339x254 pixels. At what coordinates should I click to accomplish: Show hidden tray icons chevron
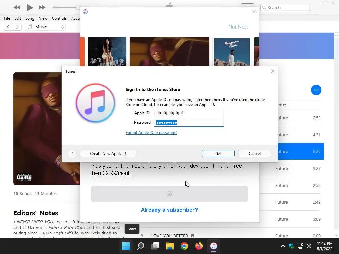click(x=283, y=246)
